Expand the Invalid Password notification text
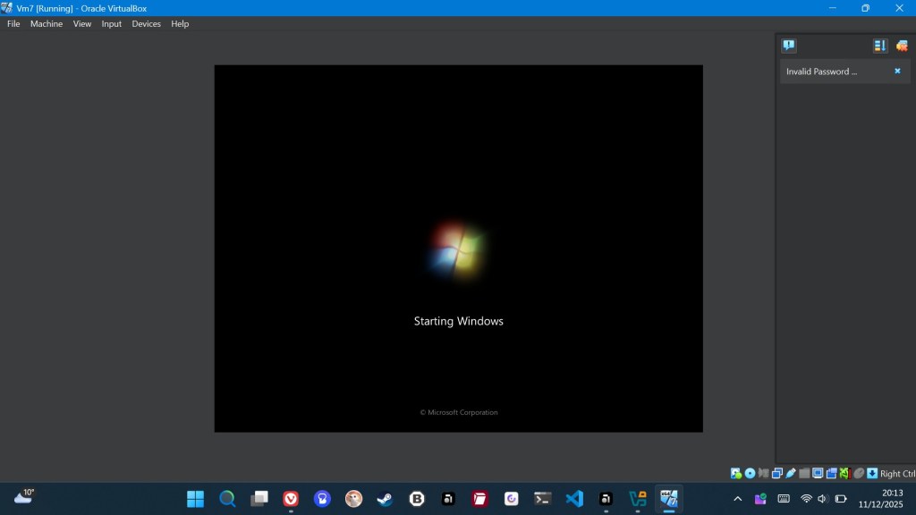The image size is (916, 515). coord(821,72)
